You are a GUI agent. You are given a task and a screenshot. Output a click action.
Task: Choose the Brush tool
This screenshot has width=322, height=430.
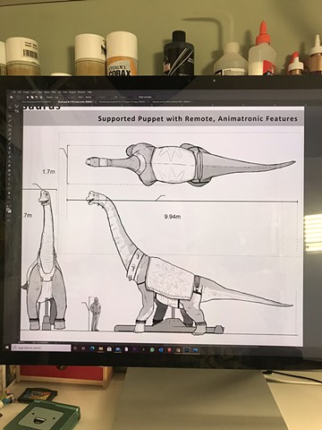[x=10, y=143]
